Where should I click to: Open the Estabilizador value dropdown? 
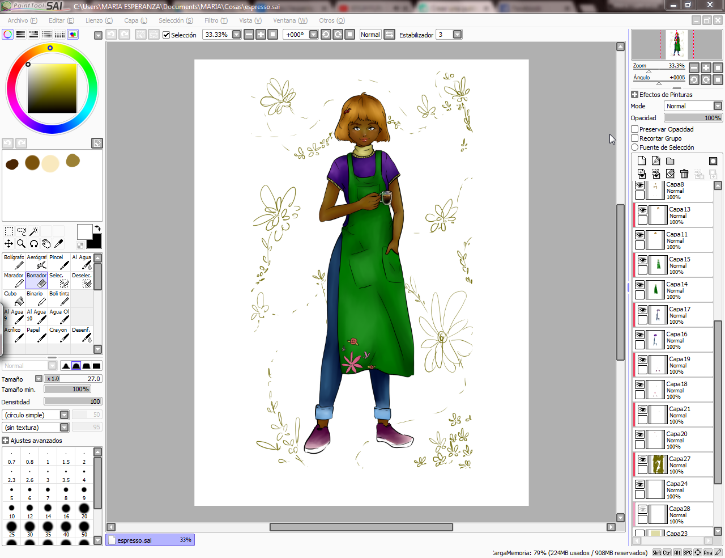point(457,35)
